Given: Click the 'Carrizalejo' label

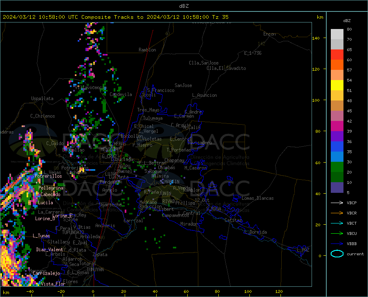Looking at the screenshot, I should click(x=47, y=273).
